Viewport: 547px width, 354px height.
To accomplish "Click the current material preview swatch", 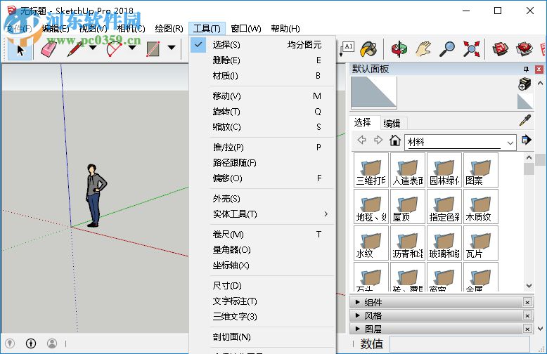I will pos(373,92).
